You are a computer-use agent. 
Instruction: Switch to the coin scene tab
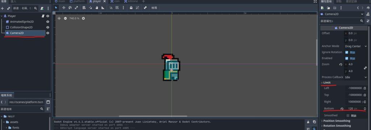115,1
